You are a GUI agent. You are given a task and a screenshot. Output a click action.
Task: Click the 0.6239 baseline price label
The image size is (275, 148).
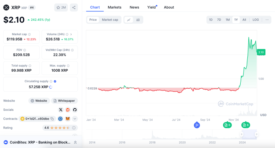[x=92, y=88]
